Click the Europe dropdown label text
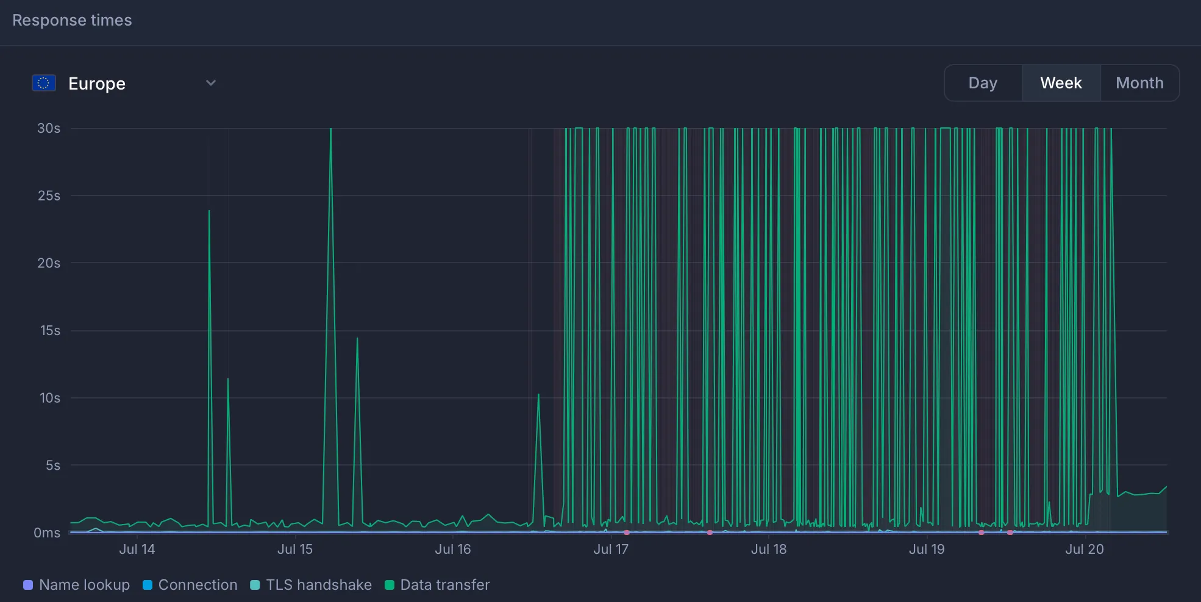1201x602 pixels. point(96,83)
